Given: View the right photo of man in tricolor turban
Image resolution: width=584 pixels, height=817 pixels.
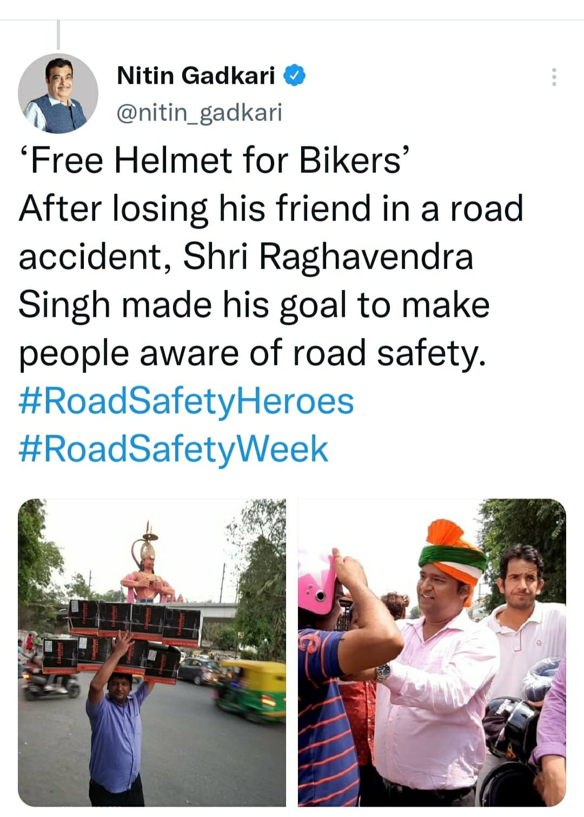Looking at the screenshot, I should click(x=432, y=652).
